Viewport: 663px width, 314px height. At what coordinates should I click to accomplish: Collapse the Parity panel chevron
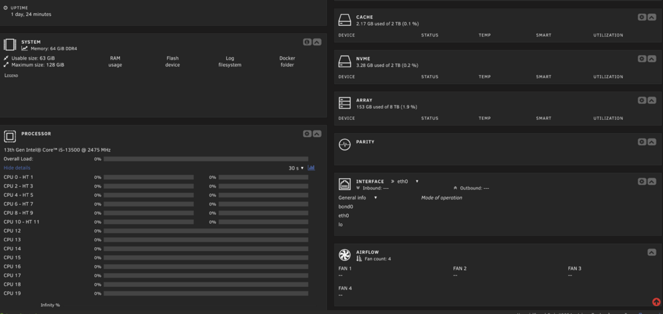652,142
